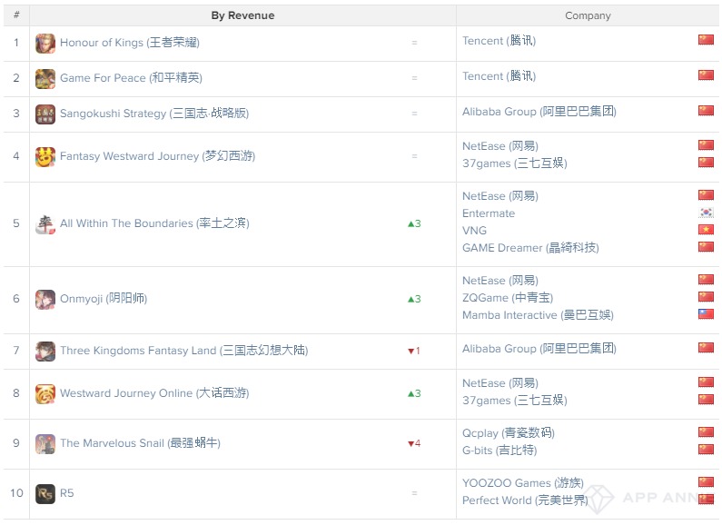Open Tencent company link in row 2
The height and width of the screenshot is (525, 722).
(x=499, y=76)
